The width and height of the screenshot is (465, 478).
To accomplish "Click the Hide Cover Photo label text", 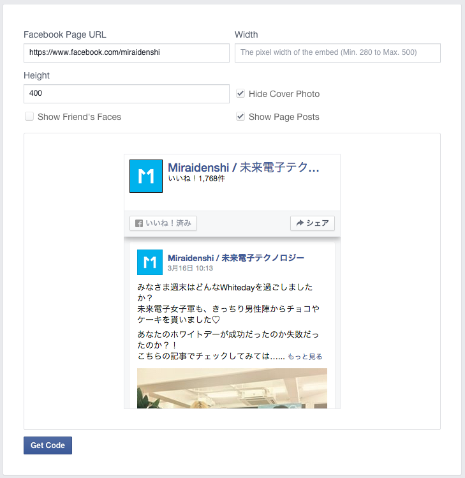I will (x=284, y=94).
